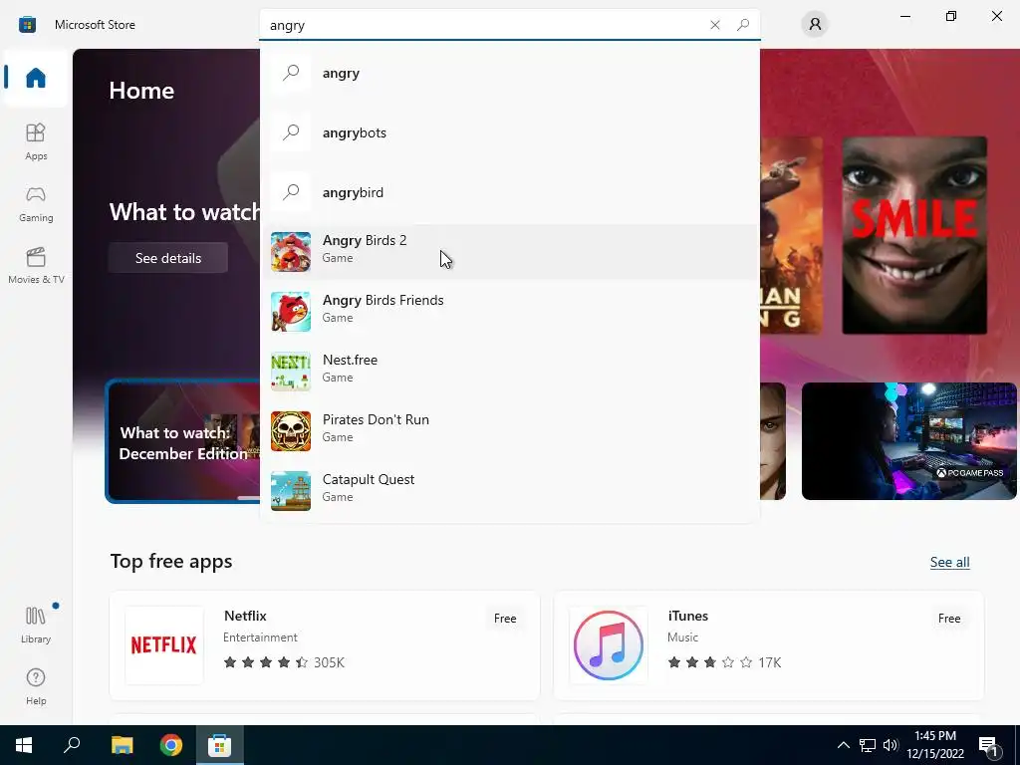Click Microsoft Store taskbar icon
This screenshot has width=1020, height=765.
220,745
